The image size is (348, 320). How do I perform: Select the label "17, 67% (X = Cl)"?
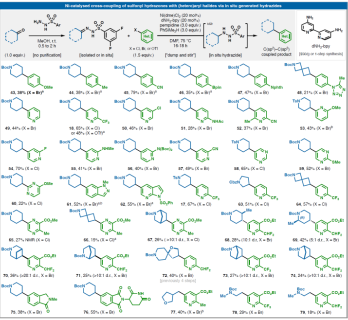196,204
